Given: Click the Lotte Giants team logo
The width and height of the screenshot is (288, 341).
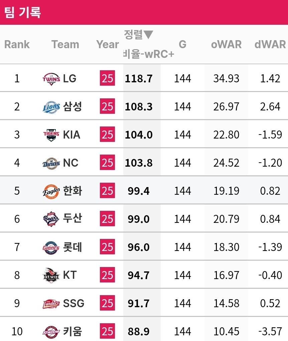Looking at the screenshot, I should click(x=51, y=247).
